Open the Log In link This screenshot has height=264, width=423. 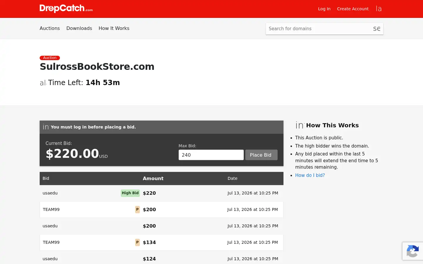point(324,9)
